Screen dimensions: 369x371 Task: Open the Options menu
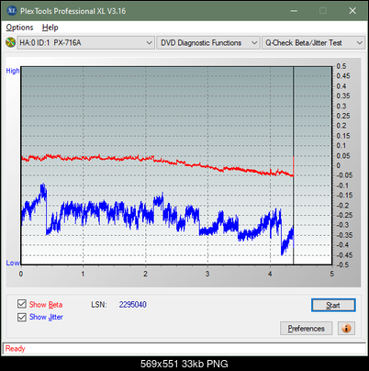[19, 28]
